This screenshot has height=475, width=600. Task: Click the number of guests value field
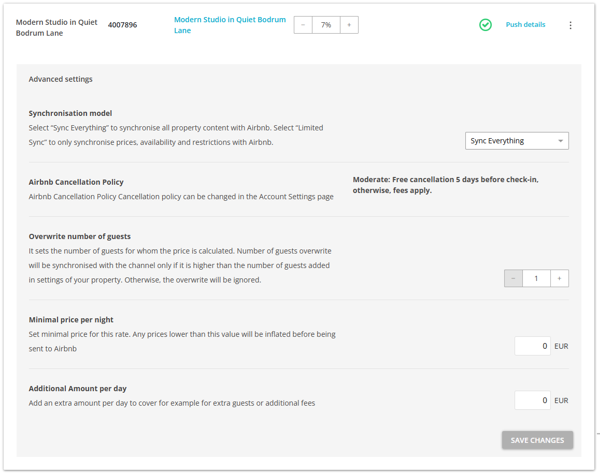[536, 278]
